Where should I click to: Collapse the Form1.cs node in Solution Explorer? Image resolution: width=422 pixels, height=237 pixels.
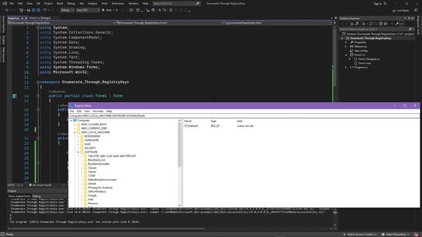point(346,55)
